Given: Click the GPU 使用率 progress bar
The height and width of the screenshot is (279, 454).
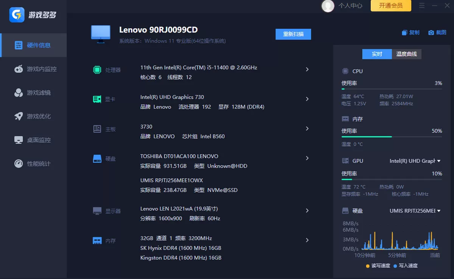Looking at the screenshot, I should tap(392, 179).
